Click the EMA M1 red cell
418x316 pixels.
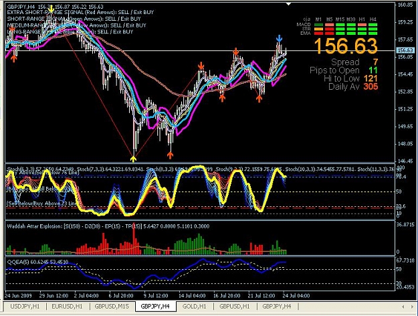(x=319, y=33)
